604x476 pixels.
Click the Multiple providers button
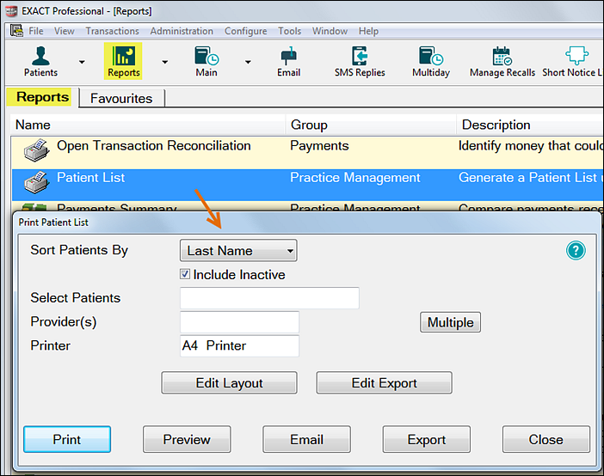tap(450, 322)
